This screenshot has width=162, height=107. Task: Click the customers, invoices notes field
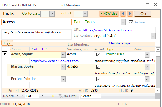125,85
